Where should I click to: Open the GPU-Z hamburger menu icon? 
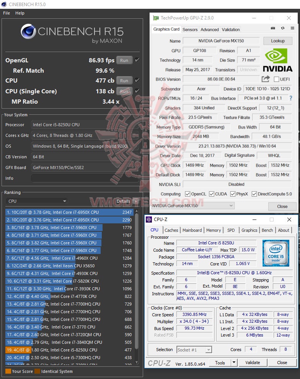292,28
